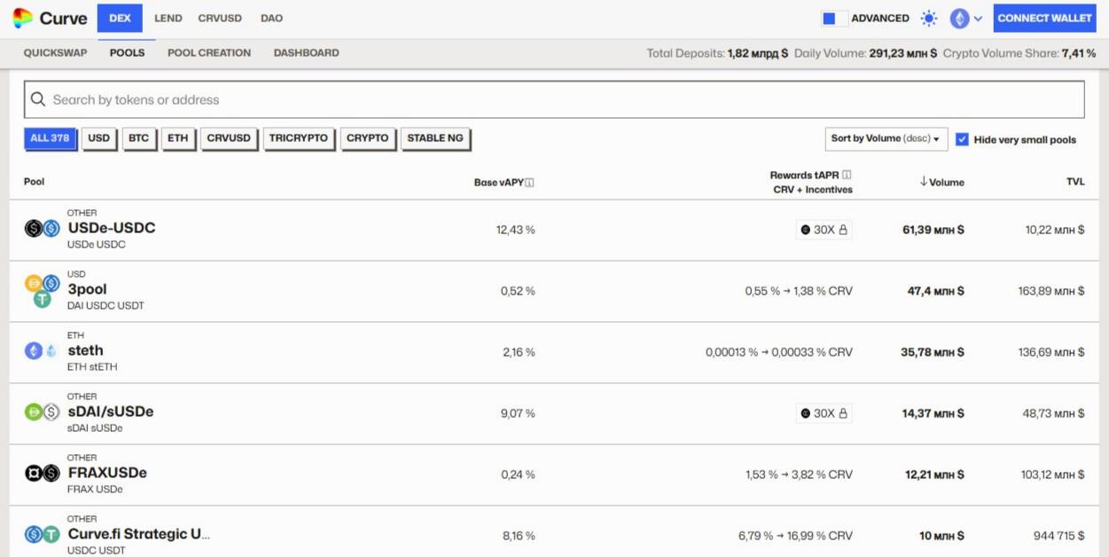Filter pools by BTC
This screenshot has height=557, width=1109.
click(x=138, y=138)
